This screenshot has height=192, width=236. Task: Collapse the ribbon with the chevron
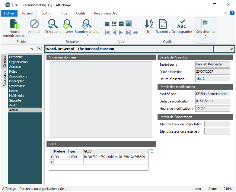(225, 13)
